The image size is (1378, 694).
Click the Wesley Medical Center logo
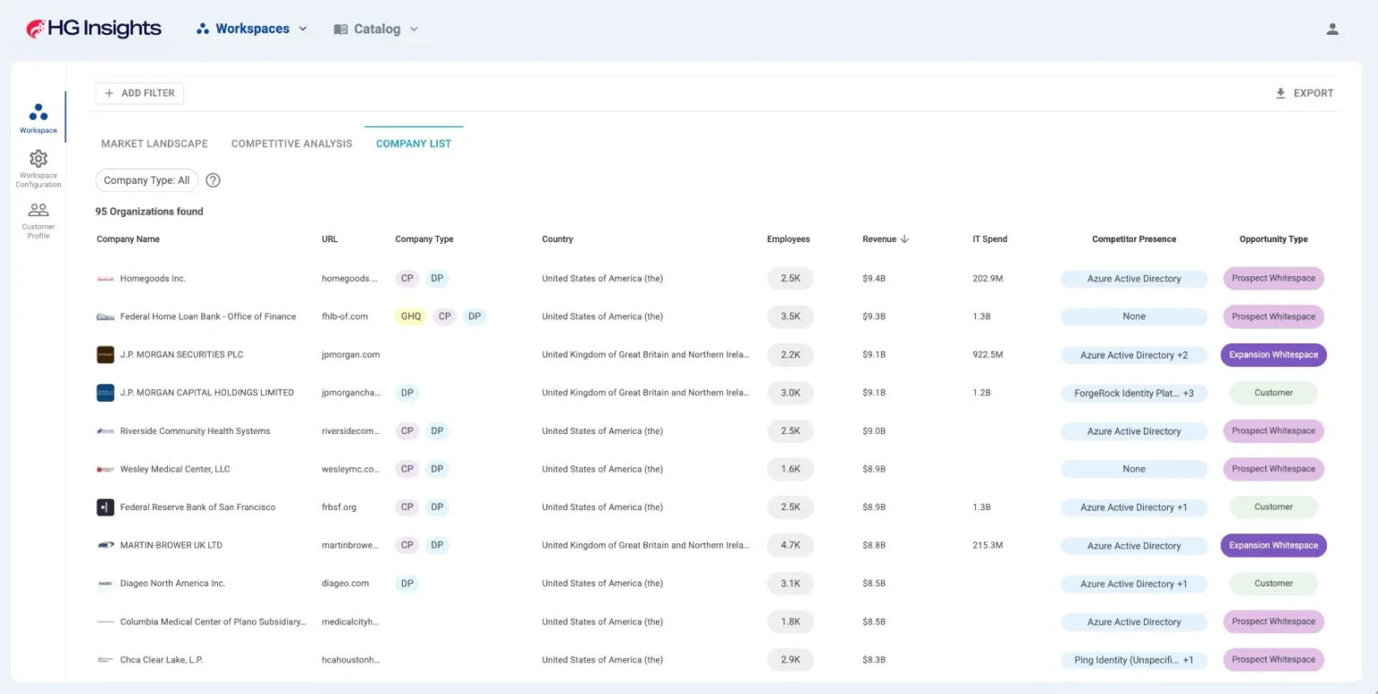[105, 469]
